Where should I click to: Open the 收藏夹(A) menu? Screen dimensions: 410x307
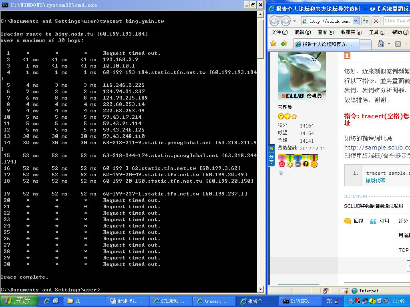click(x=351, y=32)
